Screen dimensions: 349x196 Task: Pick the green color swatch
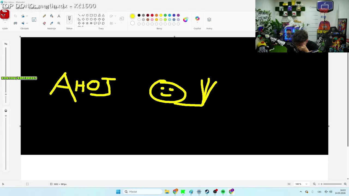[x=165, y=15]
